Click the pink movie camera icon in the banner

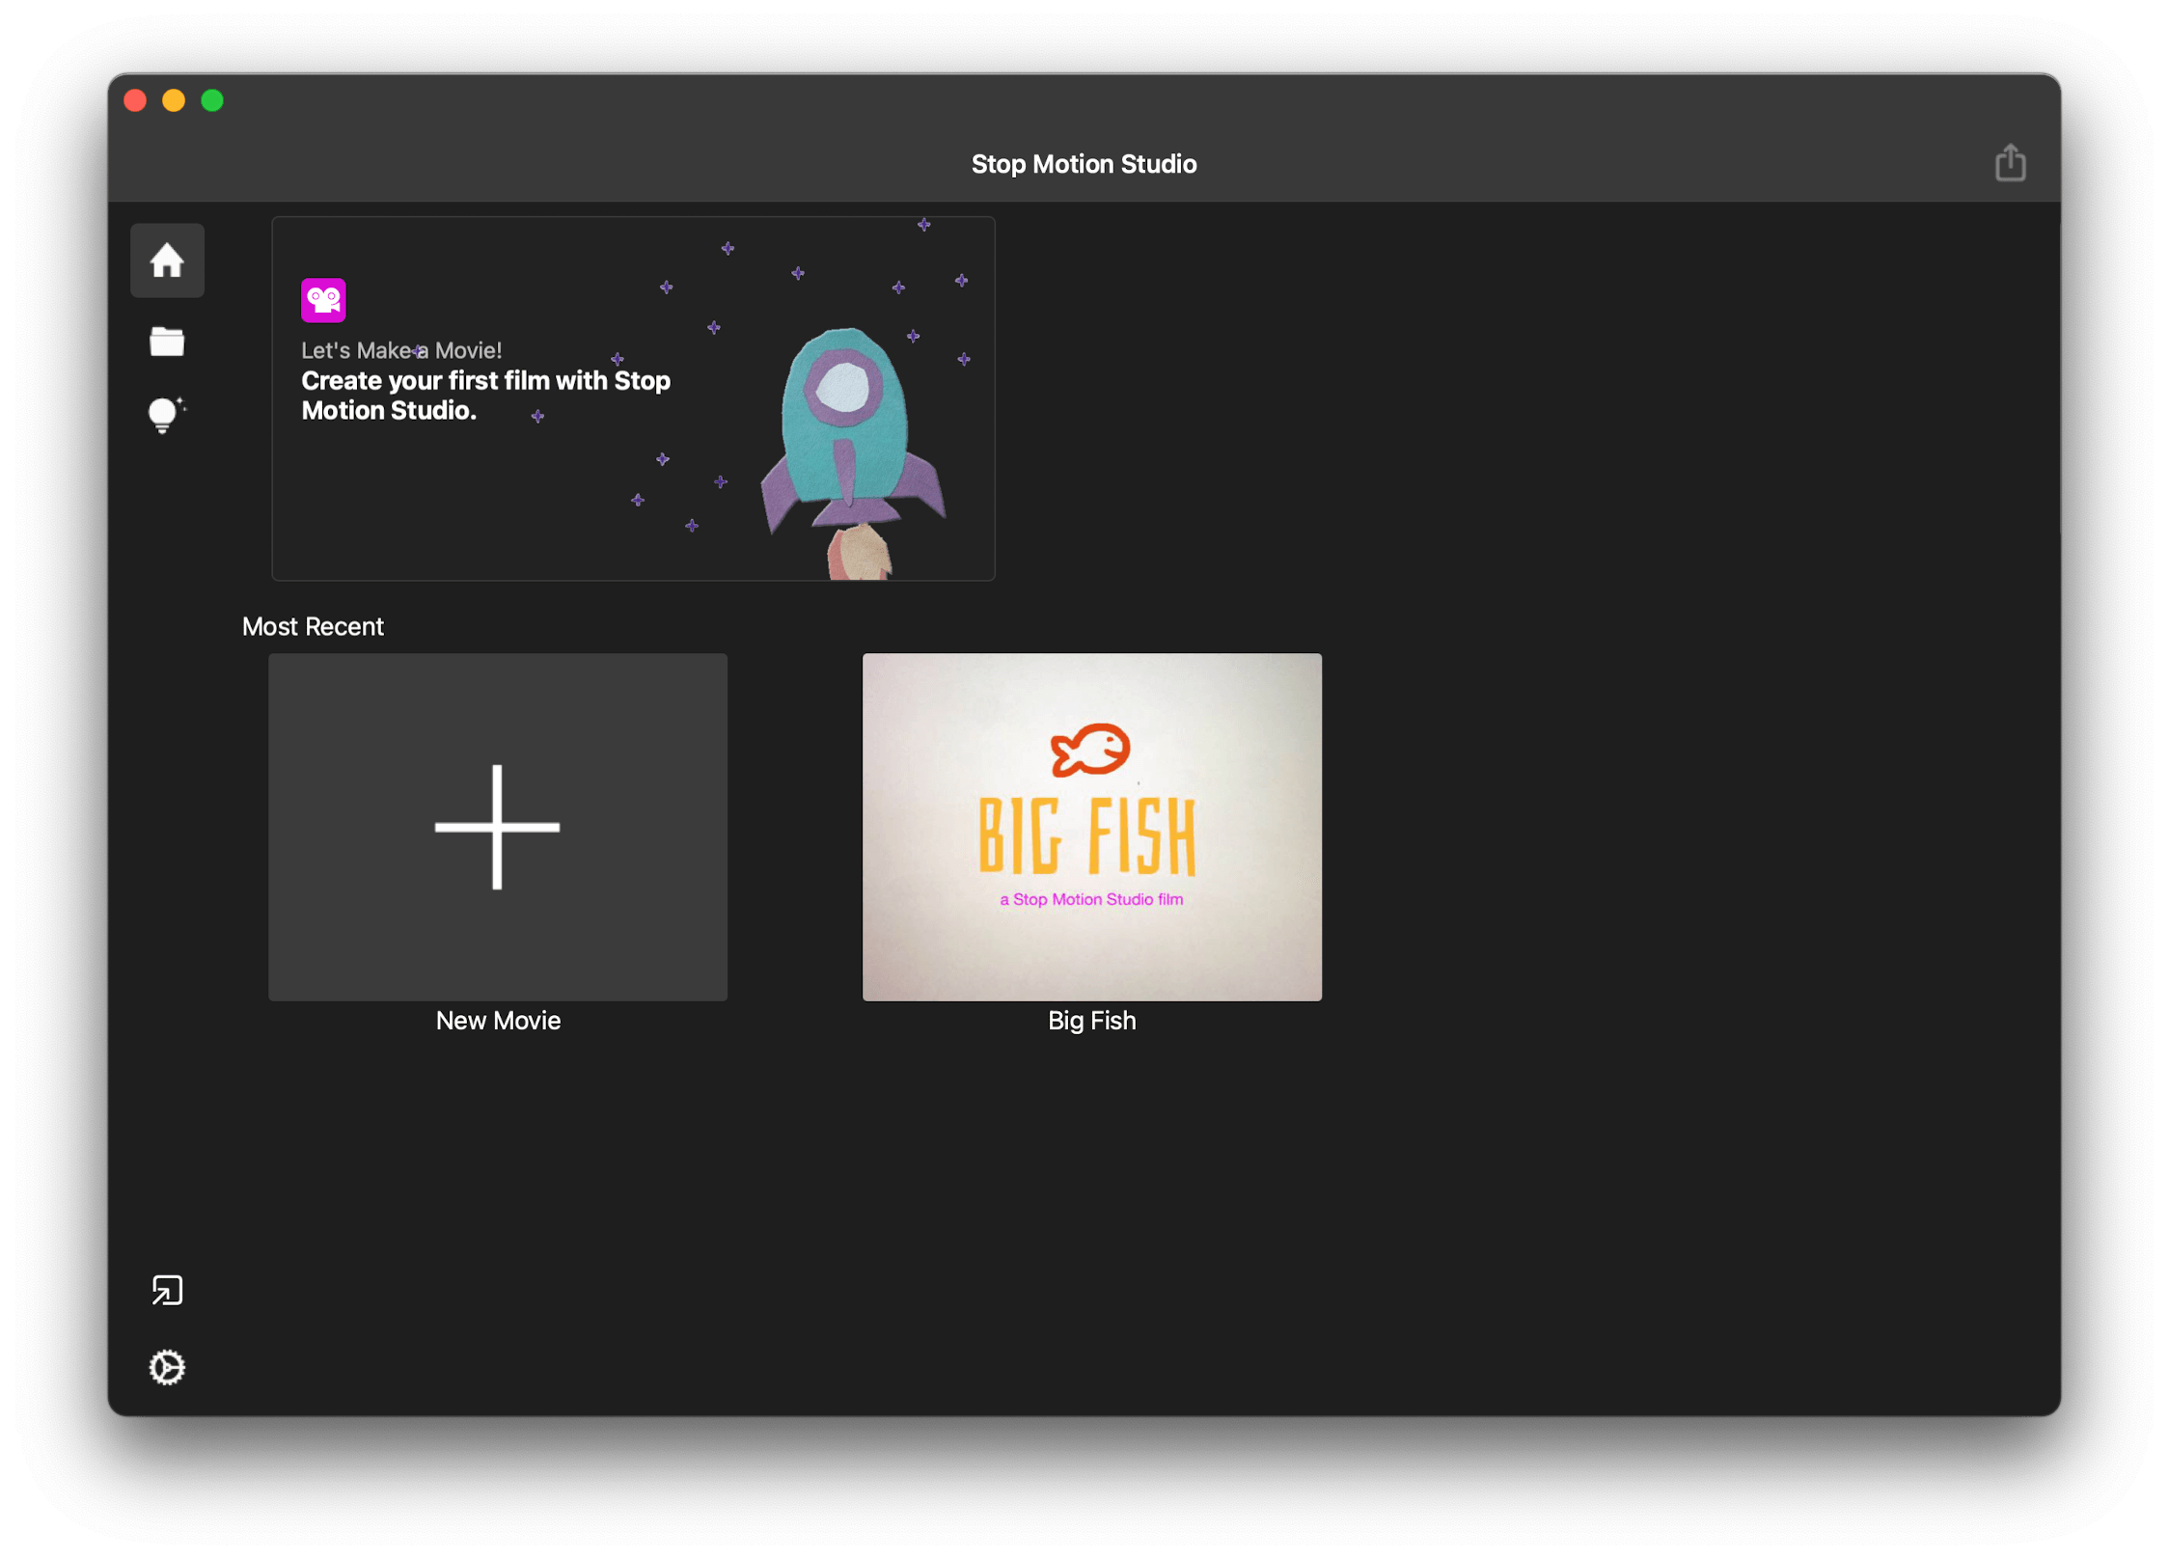pyautogui.click(x=323, y=300)
